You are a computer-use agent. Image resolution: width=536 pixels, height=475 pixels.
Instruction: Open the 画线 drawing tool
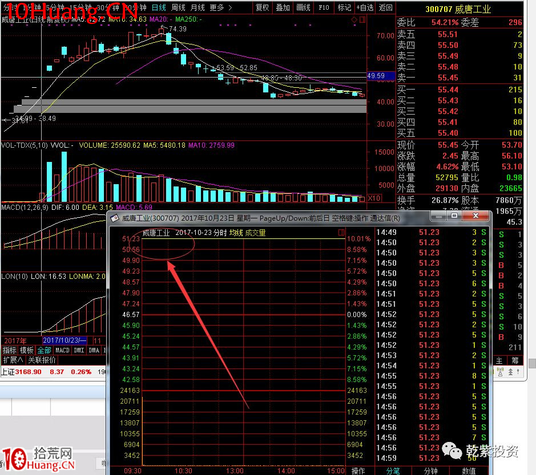pos(303,7)
